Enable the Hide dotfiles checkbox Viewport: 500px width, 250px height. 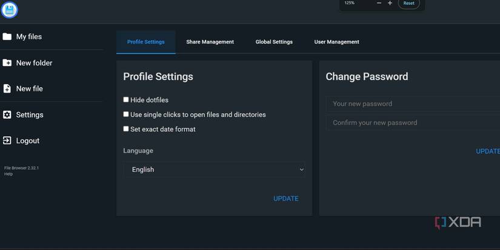point(126,100)
